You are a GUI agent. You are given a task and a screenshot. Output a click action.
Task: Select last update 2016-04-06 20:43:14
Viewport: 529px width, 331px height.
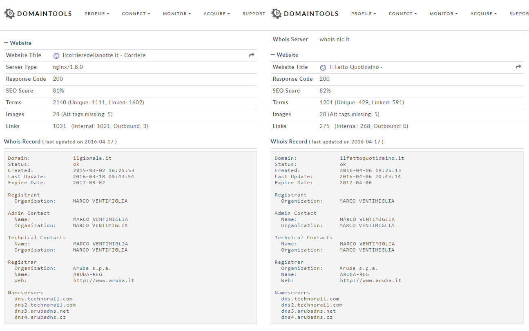pyautogui.click(x=371, y=177)
